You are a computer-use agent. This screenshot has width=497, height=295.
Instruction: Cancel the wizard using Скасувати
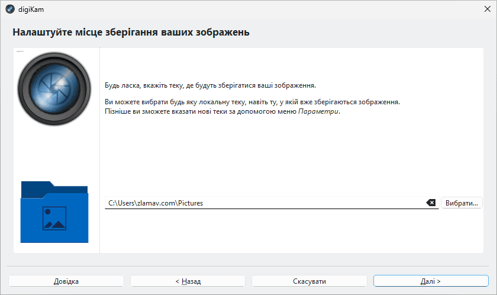pos(309,281)
